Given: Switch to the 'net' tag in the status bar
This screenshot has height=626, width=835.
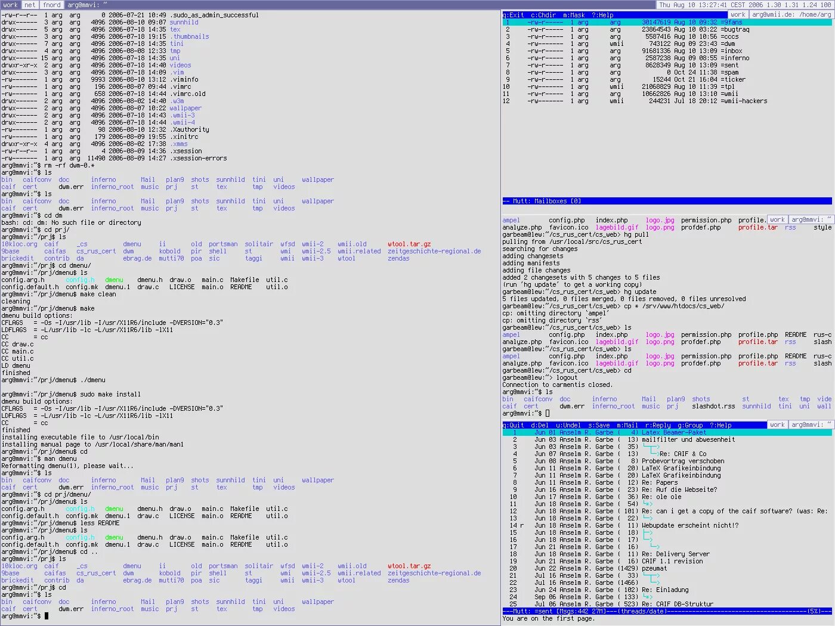Looking at the screenshot, I should [29, 4].
